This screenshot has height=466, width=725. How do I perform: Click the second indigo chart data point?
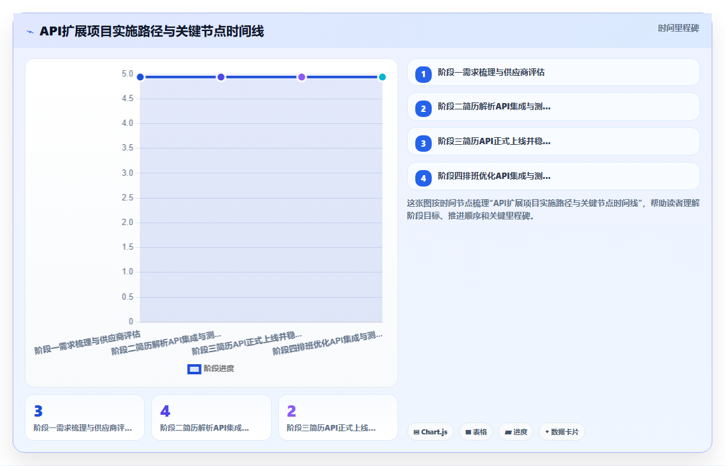221,77
